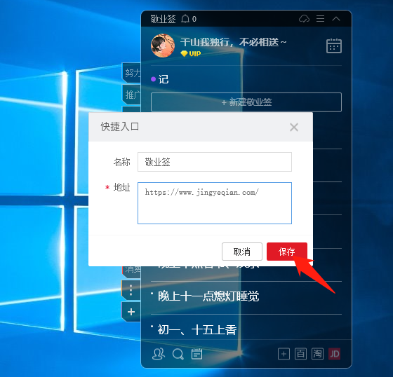The width and height of the screenshot is (393, 377).
Task: Open the bottom note calendar icon
Action: point(196,354)
